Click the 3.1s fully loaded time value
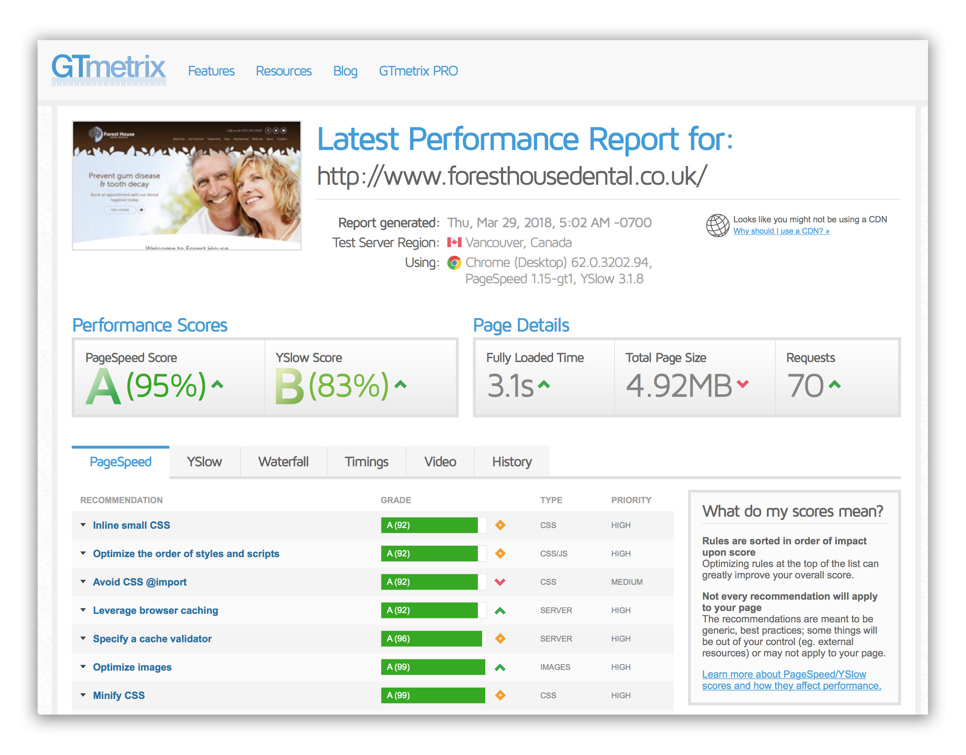This screenshot has width=966, height=755. pyautogui.click(x=510, y=386)
